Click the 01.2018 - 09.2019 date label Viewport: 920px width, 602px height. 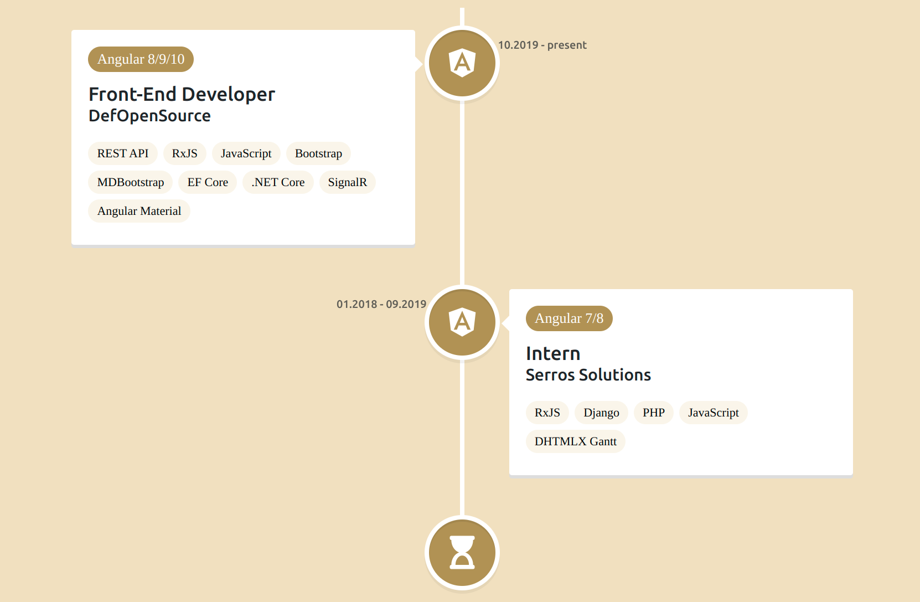click(x=381, y=305)
